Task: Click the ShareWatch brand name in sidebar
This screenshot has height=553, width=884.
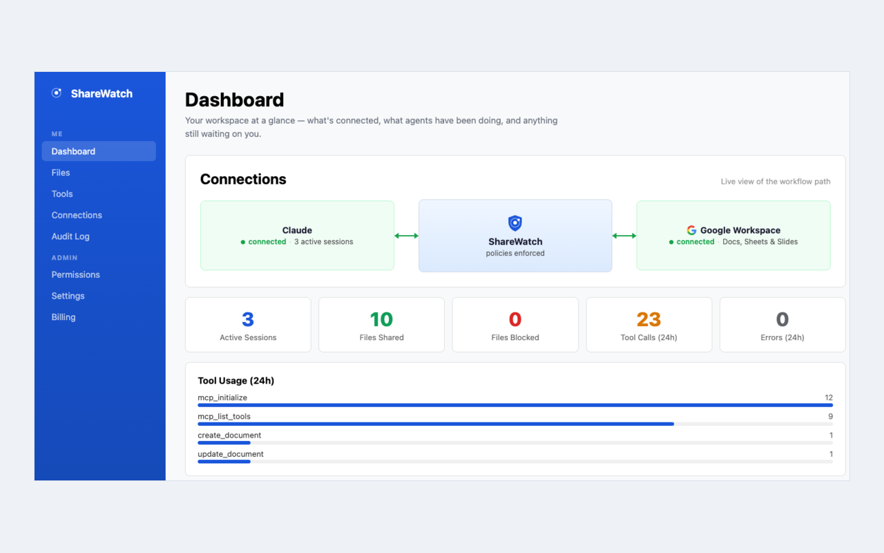Action: [102, 93]
